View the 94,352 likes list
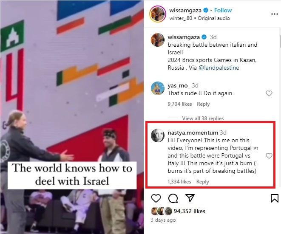 (x=190, y=211)
